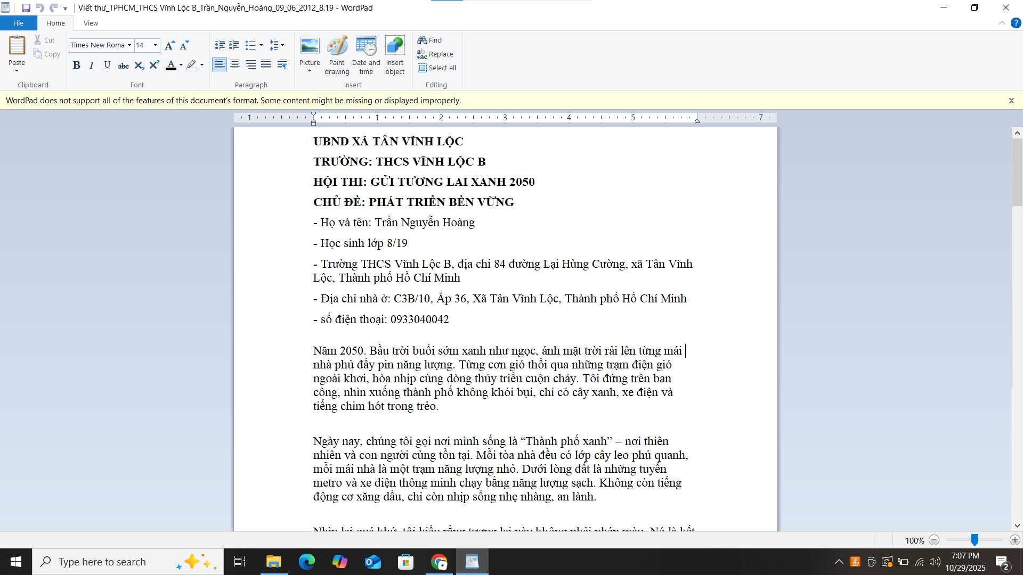The image size is (1023, 575).
Task: Insert a Paint drawing
Action: [337, 55]
